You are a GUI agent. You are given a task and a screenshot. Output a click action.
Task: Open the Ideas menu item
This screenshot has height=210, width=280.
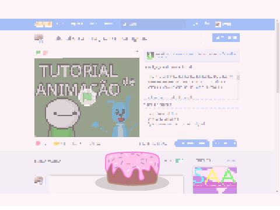(93, 24)
